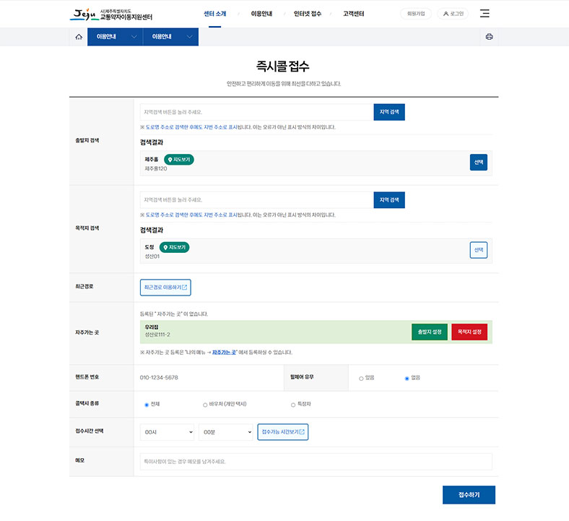This screenshot has height=521, width=569.
Task: Click the 접수하기 submit button
Action: click(x=469, y=495)
